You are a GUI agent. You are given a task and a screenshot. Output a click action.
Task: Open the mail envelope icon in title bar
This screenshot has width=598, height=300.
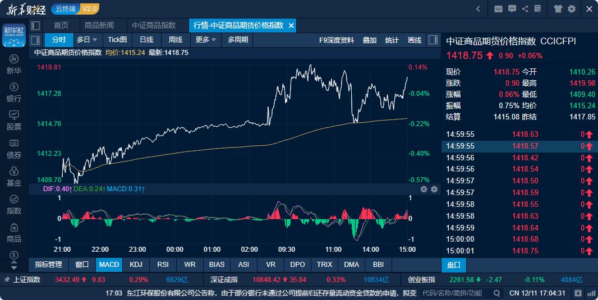[498, 8]
